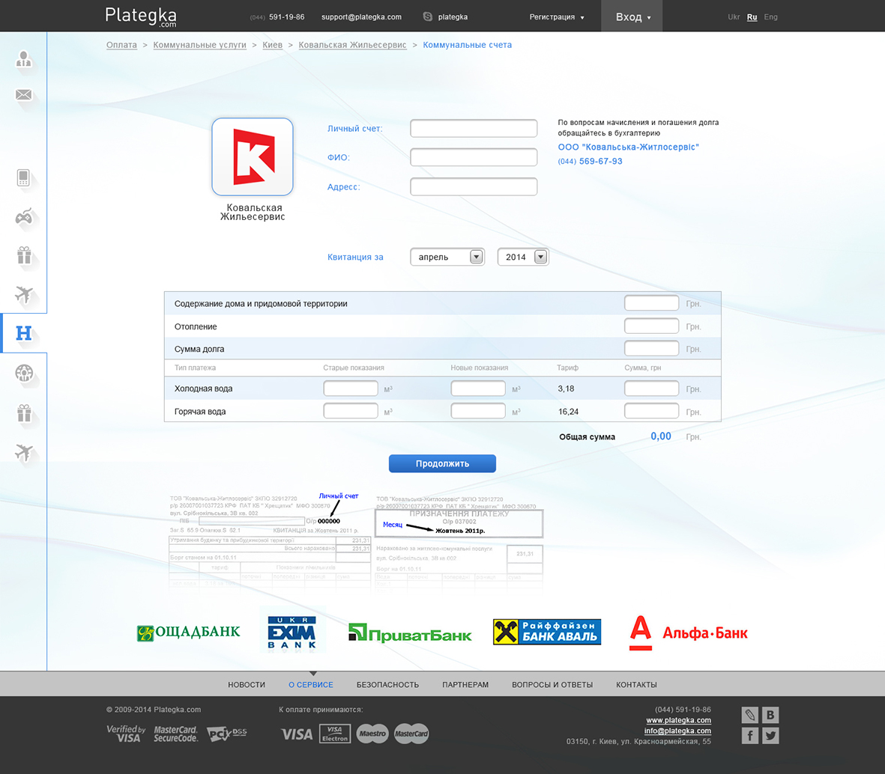Click Горячая вода sum field
The height and width of the screenshot is (774, 885).
[651, 411]
